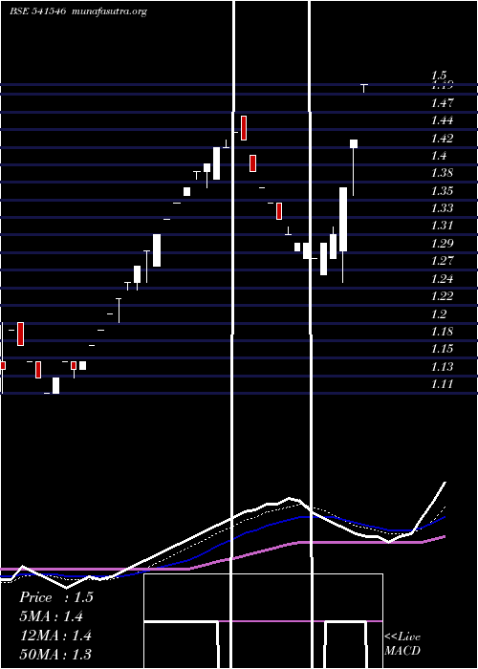Click the 1.33 price axis label

point(443,208)
